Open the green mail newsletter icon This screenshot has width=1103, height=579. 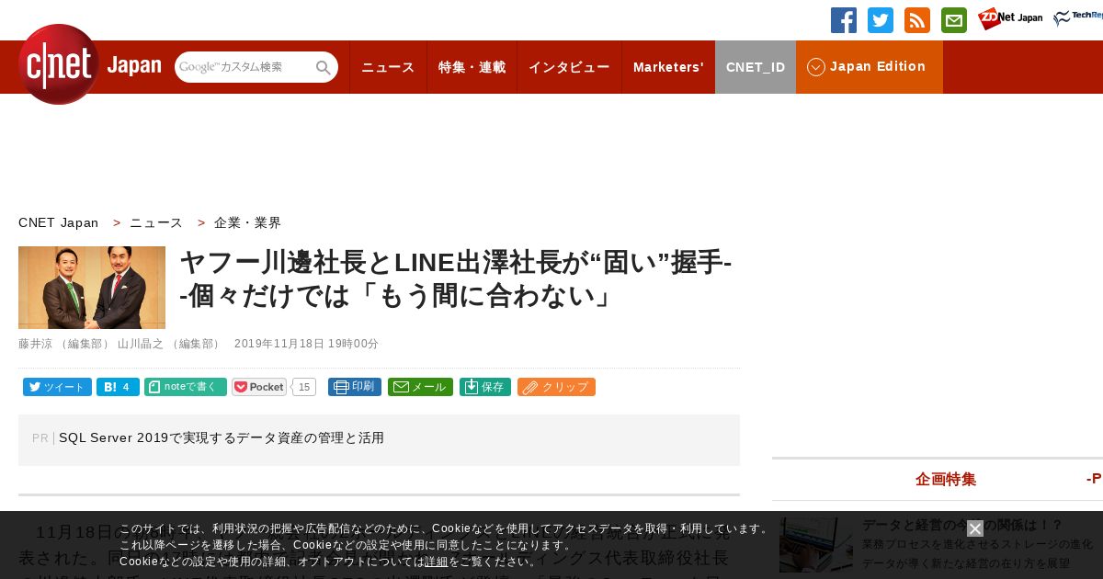954,20
